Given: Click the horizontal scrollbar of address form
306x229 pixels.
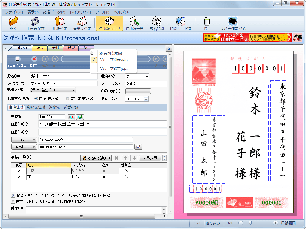Looking at the screenshot, I should pyautogui.click(x=82, y=216).
